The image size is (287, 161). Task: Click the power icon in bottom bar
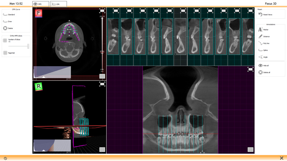click(x=5, y=158)
